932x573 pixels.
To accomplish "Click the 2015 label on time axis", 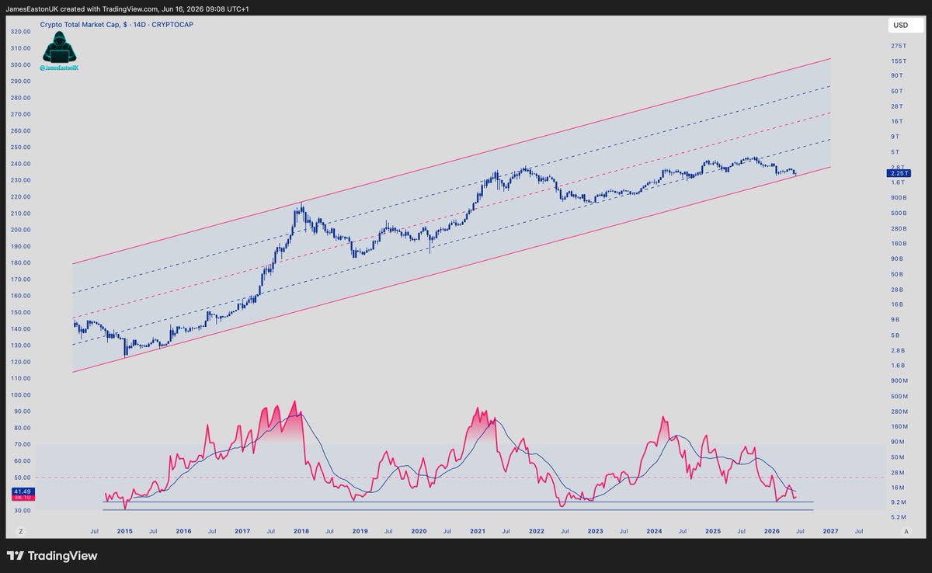I will (124, 531).
